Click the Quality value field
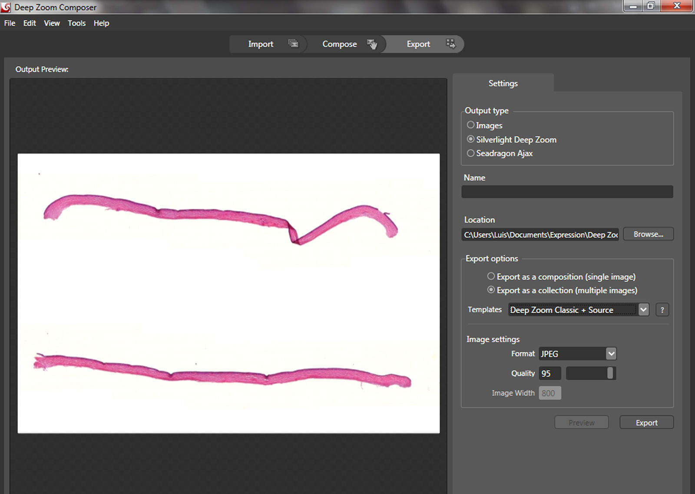The width and height of the screenshot is (695, 494). tap(549, 373)
